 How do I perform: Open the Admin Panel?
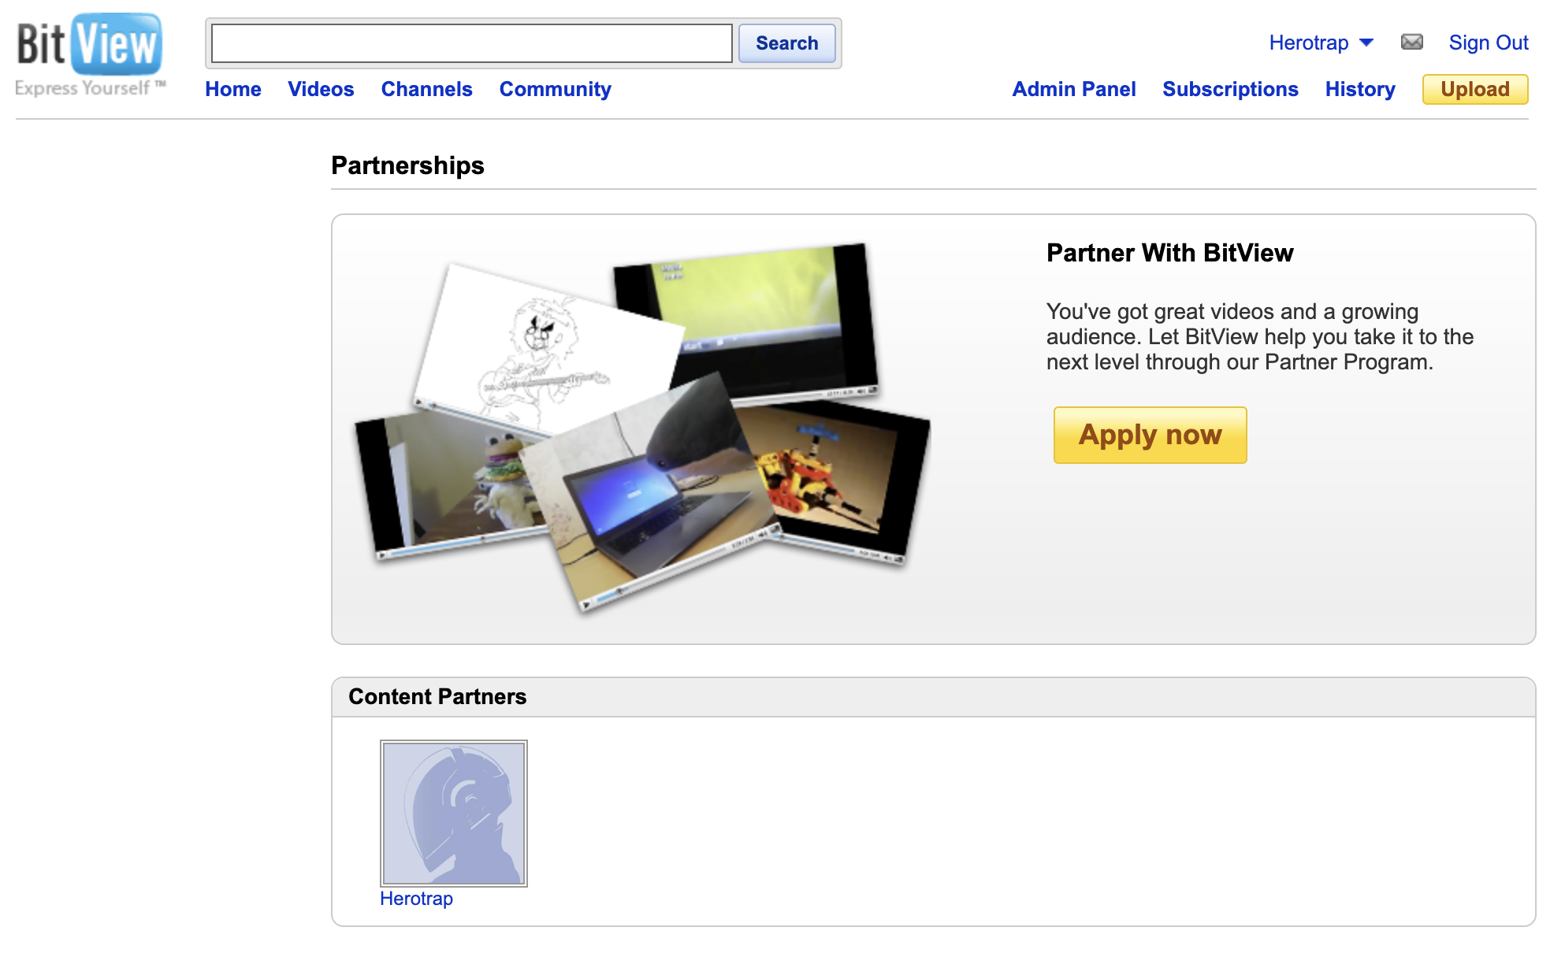click(x=1073, y=89)
